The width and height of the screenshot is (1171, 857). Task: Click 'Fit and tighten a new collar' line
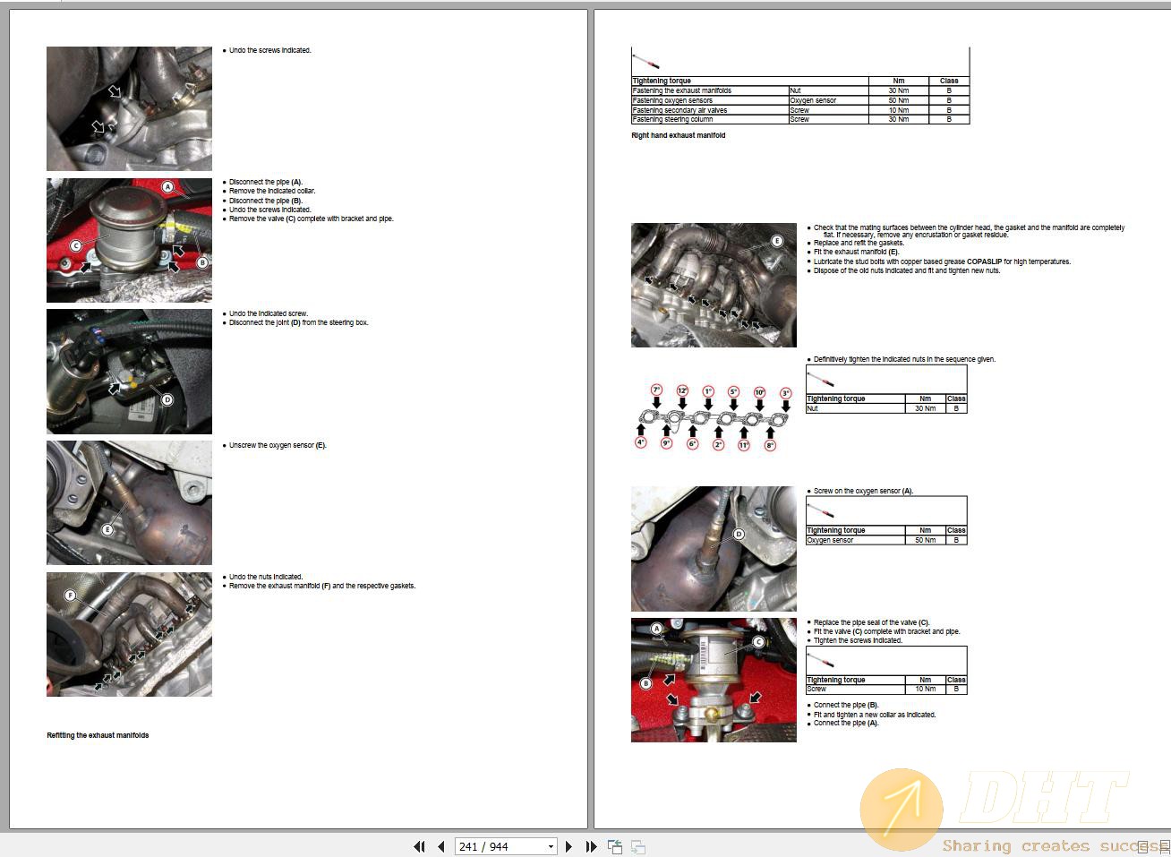click(x=875, y=715)
